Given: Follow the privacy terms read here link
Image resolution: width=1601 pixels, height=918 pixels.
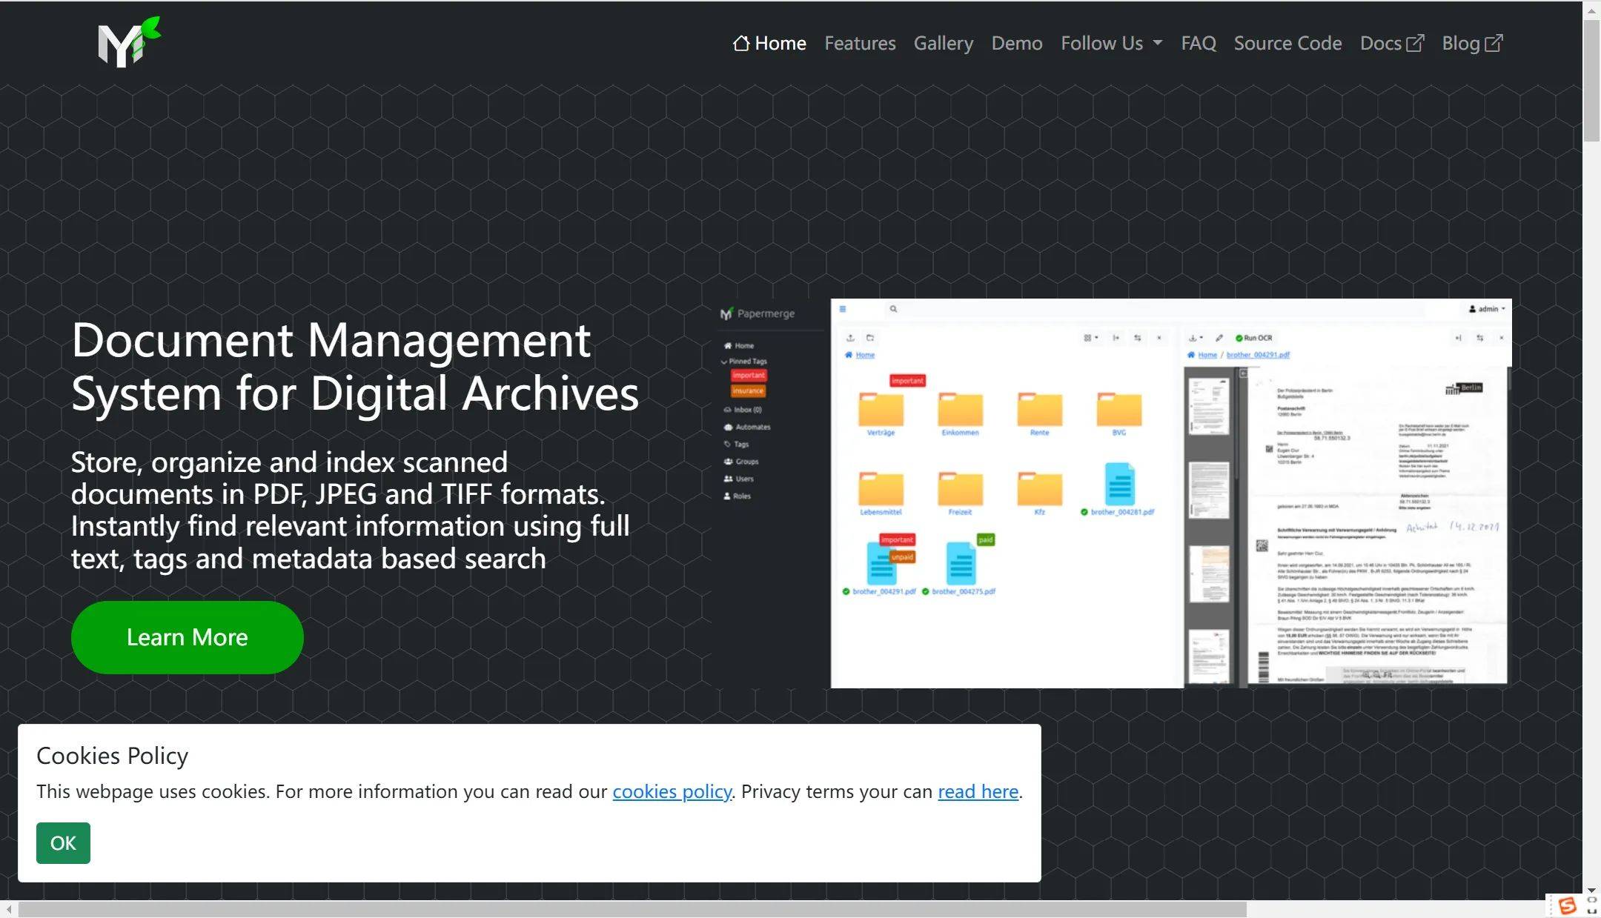Looking at the screenshot, I should tap(978, 791).
